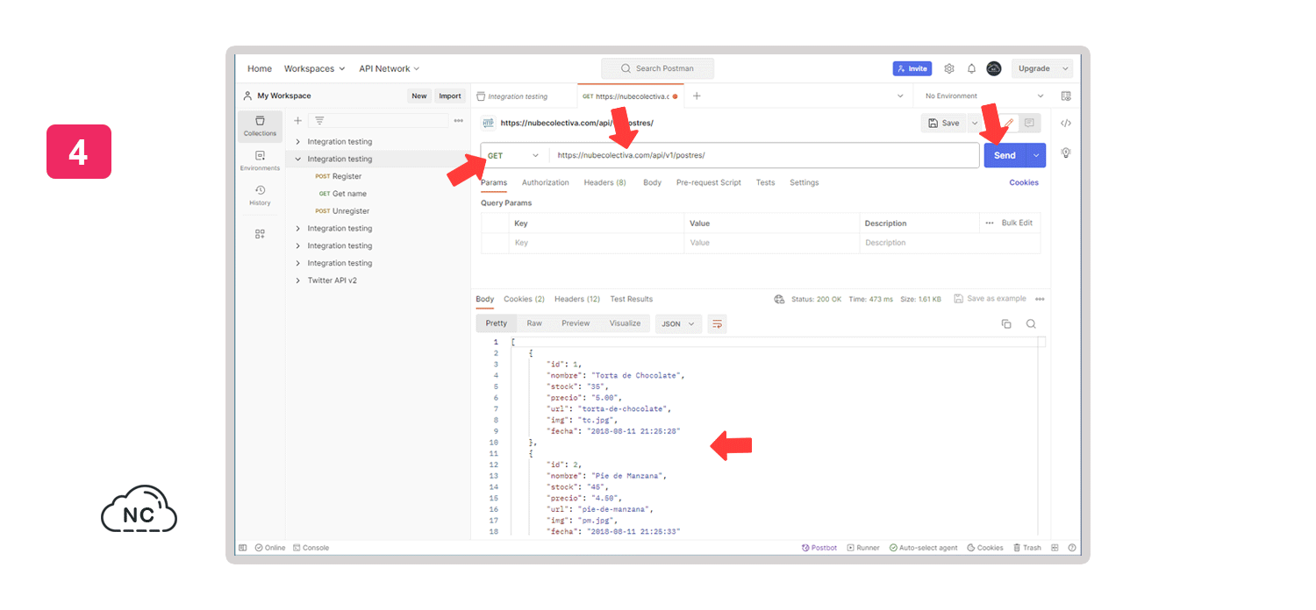Search the response with the magnifier icon

[x=1031, y=324]
